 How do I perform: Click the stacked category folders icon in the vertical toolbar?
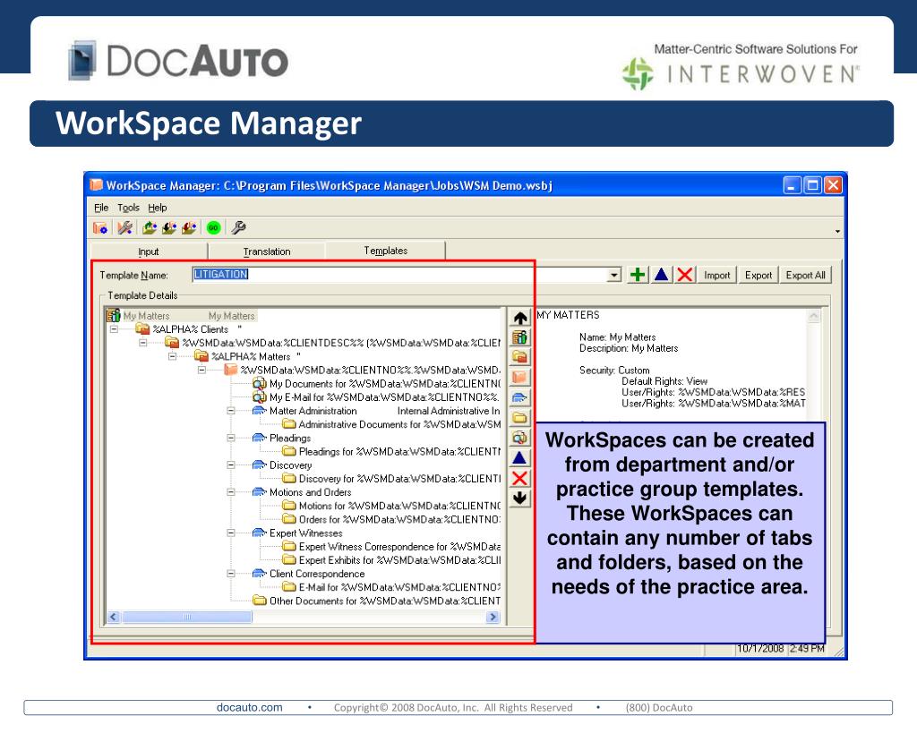tap(520, 357)
